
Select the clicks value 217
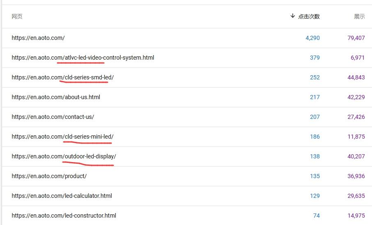[x=315, y=97]
